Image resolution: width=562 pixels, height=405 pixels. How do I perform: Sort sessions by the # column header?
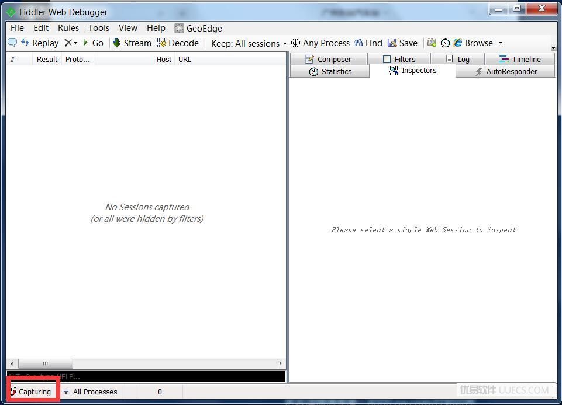coord(19,60)
